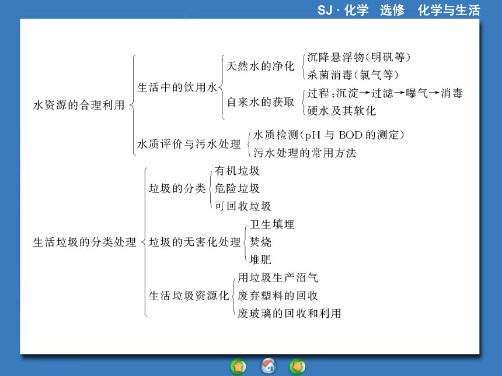Select the node "生活垃圾的分类处理"
The width and height of the screenshot is (502, 376).
pyautogui.click(x=85, y=242)
